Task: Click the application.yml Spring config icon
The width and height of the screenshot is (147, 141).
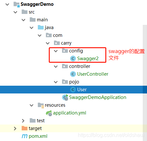Action: 49,113
